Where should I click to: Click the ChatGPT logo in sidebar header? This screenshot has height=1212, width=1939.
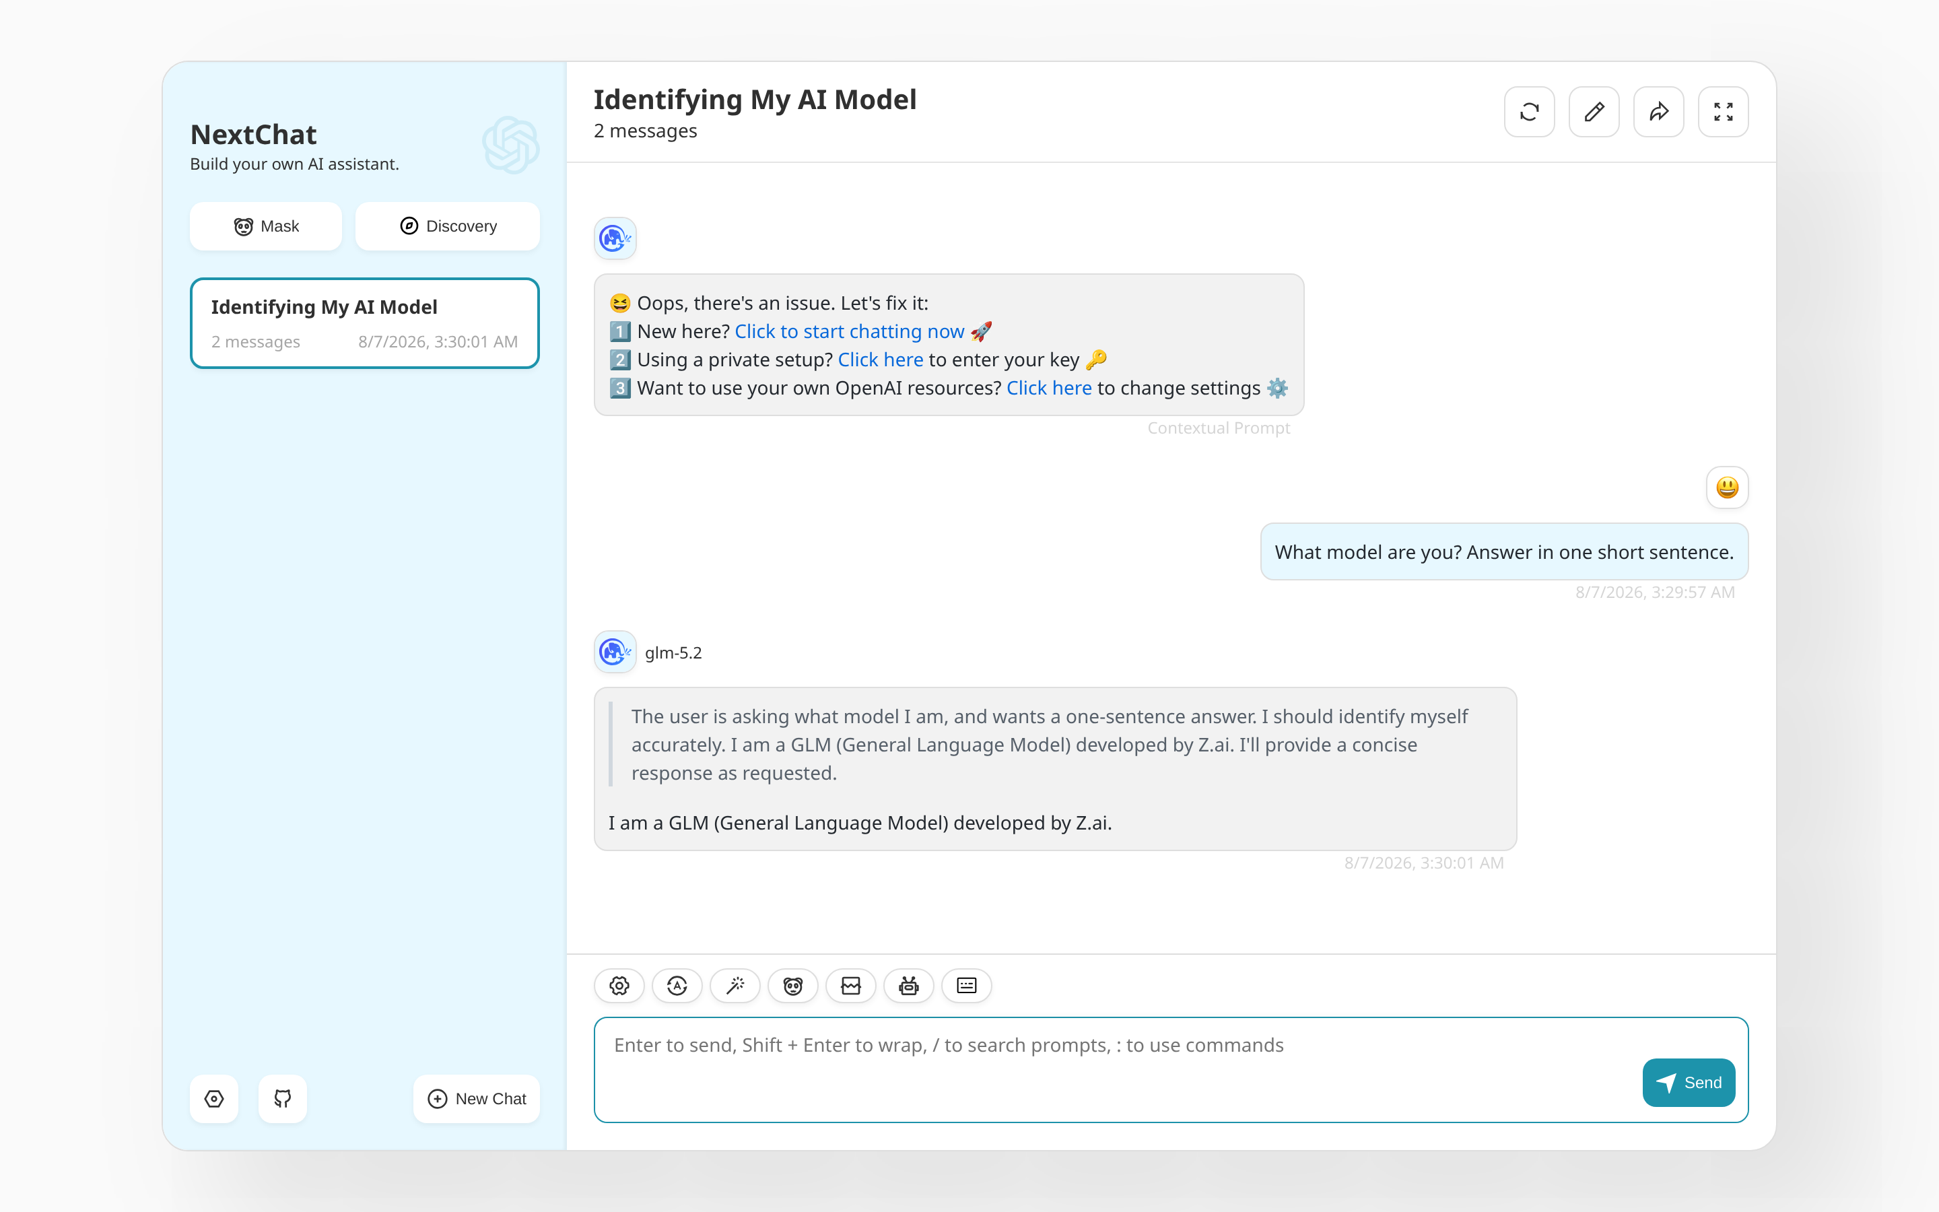click(x=510, y=145)
